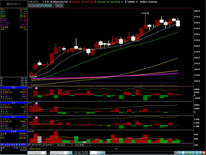The width and height of the screenshot is (206, 155).
Task: Click the KEN indicator name in the chart's bottom bar
Action: click(x=41, y=145)
